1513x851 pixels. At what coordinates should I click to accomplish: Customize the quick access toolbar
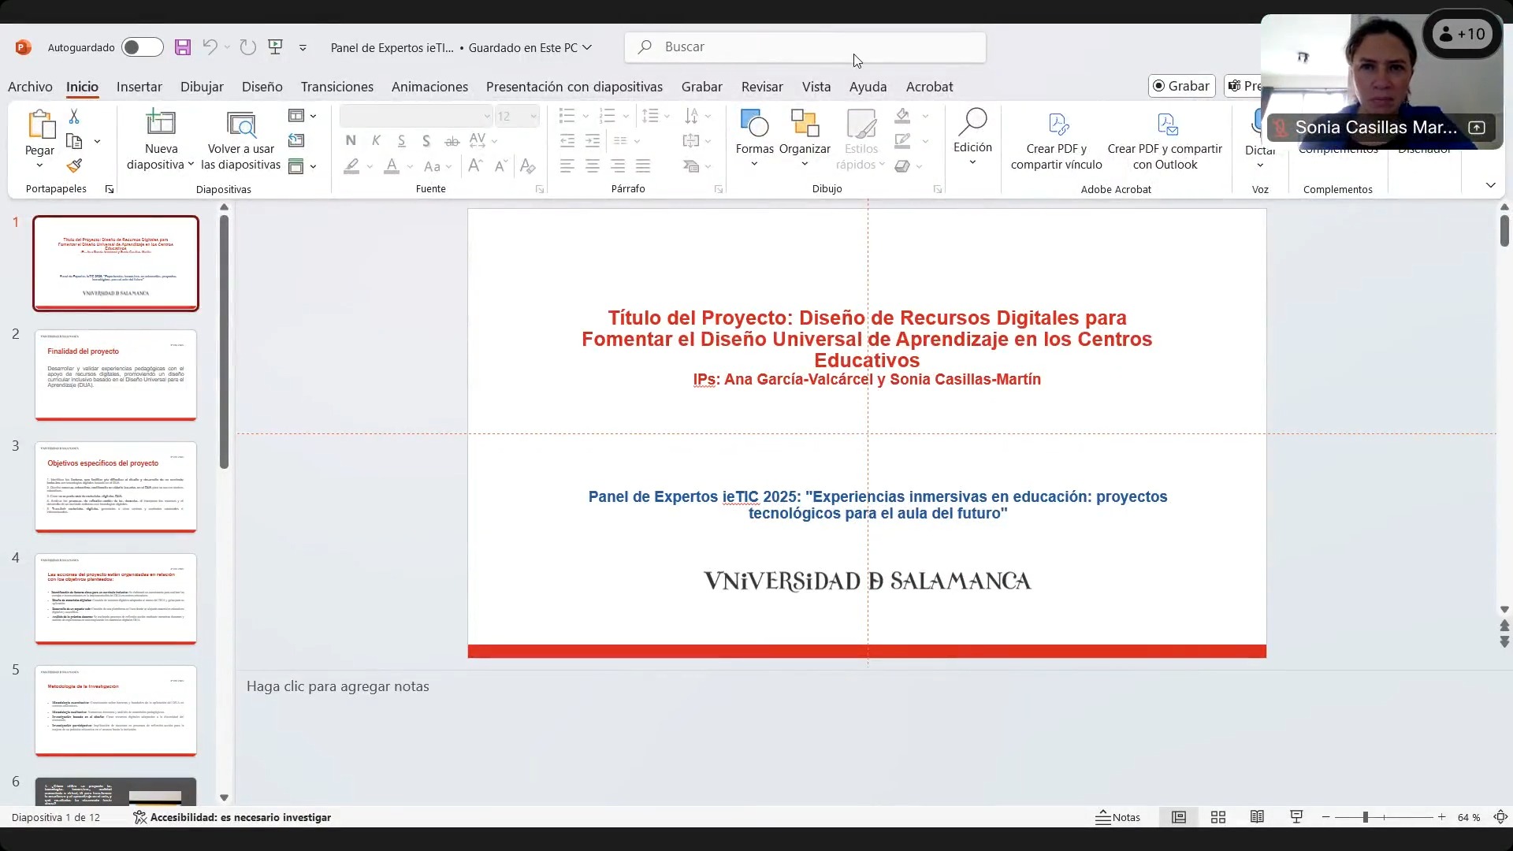pos(303,47)
